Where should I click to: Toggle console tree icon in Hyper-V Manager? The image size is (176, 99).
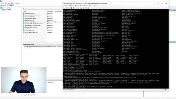pos(9,5)
